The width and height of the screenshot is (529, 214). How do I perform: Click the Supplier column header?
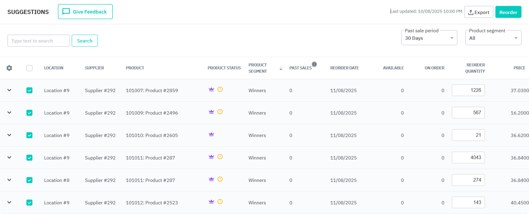94,68
